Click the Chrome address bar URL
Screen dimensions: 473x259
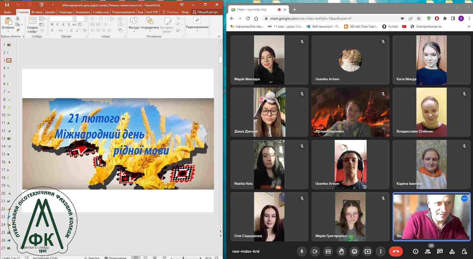pyautogui.click(x=311, y=18)
